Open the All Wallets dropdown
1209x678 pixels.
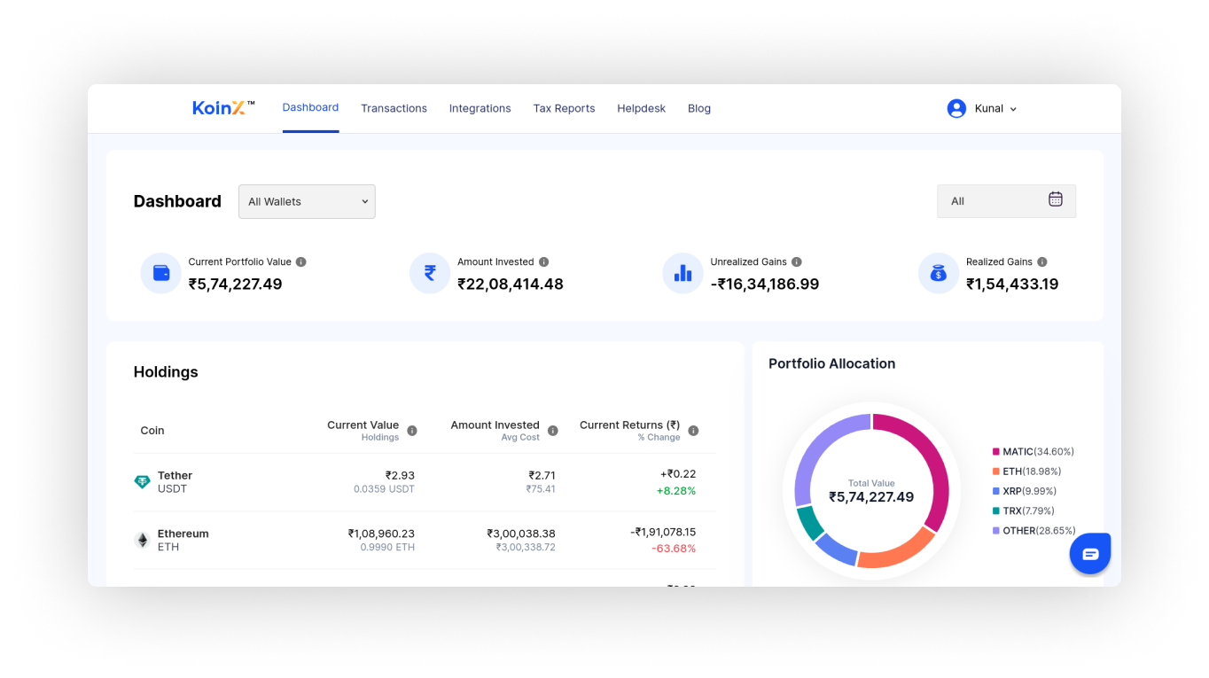click(307, 202)
